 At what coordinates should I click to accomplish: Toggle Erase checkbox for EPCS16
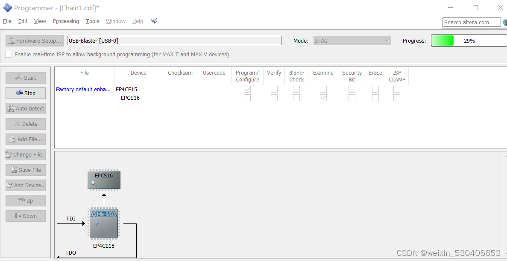375,98
